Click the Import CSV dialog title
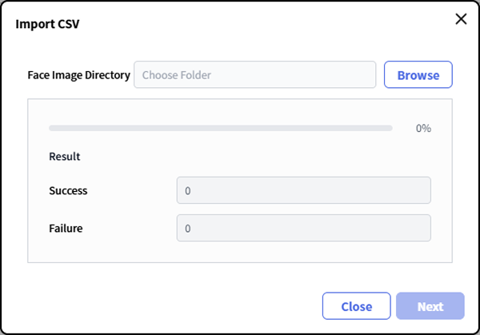Viewport: 480px width, 335px height. pyautogui.click(x=47, y=23)
